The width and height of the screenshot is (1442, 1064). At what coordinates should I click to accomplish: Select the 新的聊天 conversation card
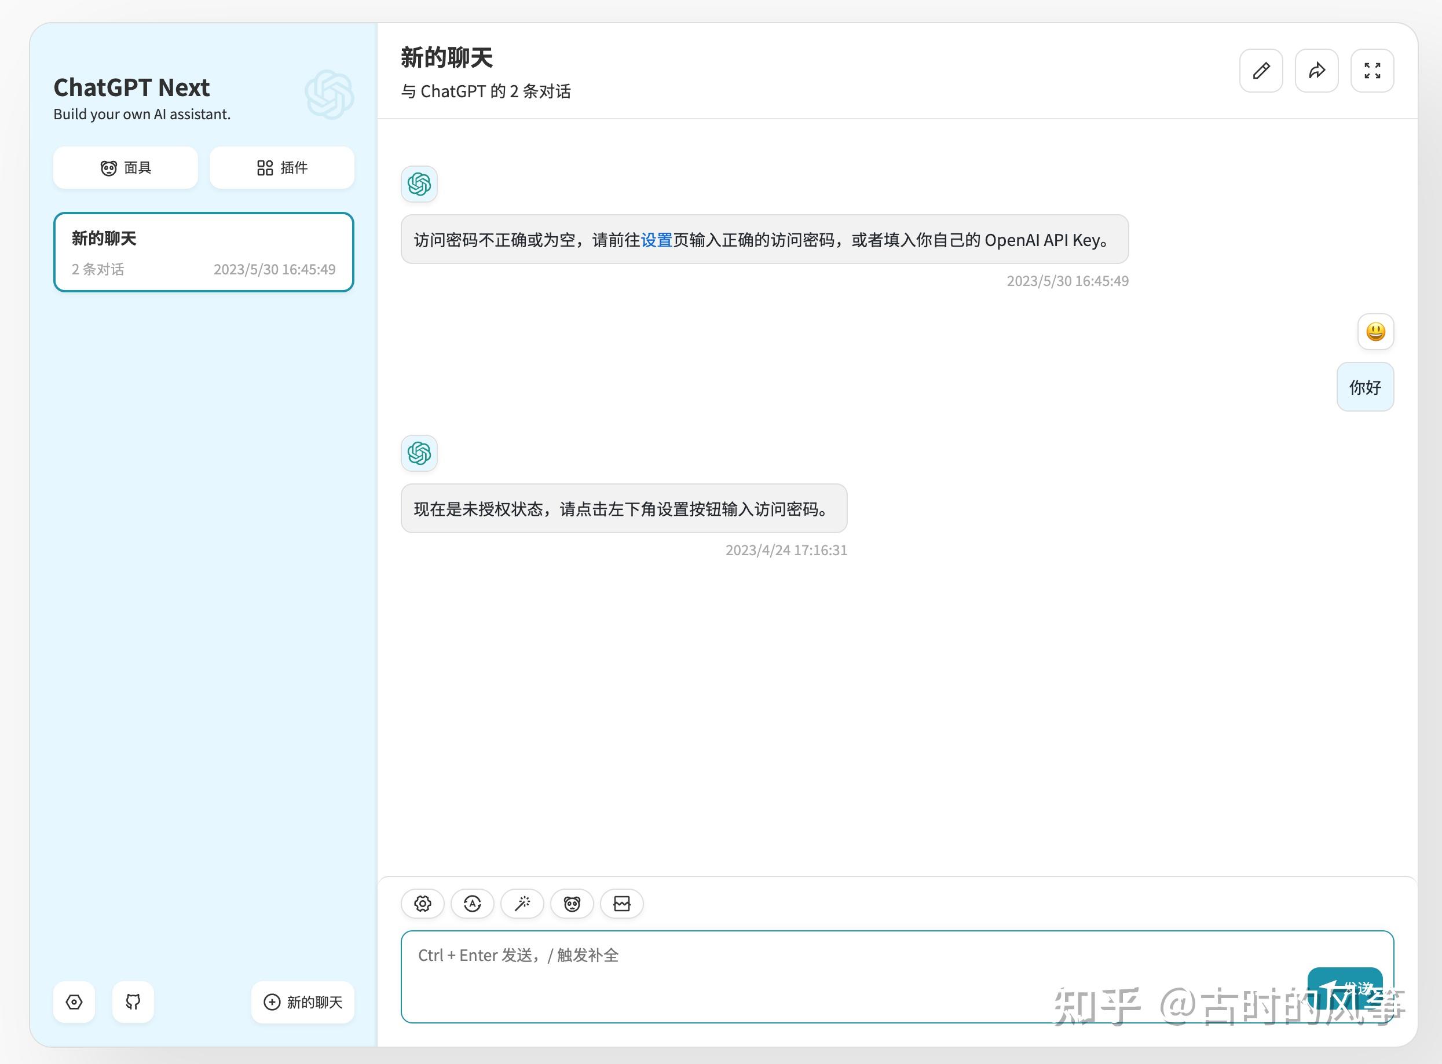pyautogui.click(x=204, y=252)
